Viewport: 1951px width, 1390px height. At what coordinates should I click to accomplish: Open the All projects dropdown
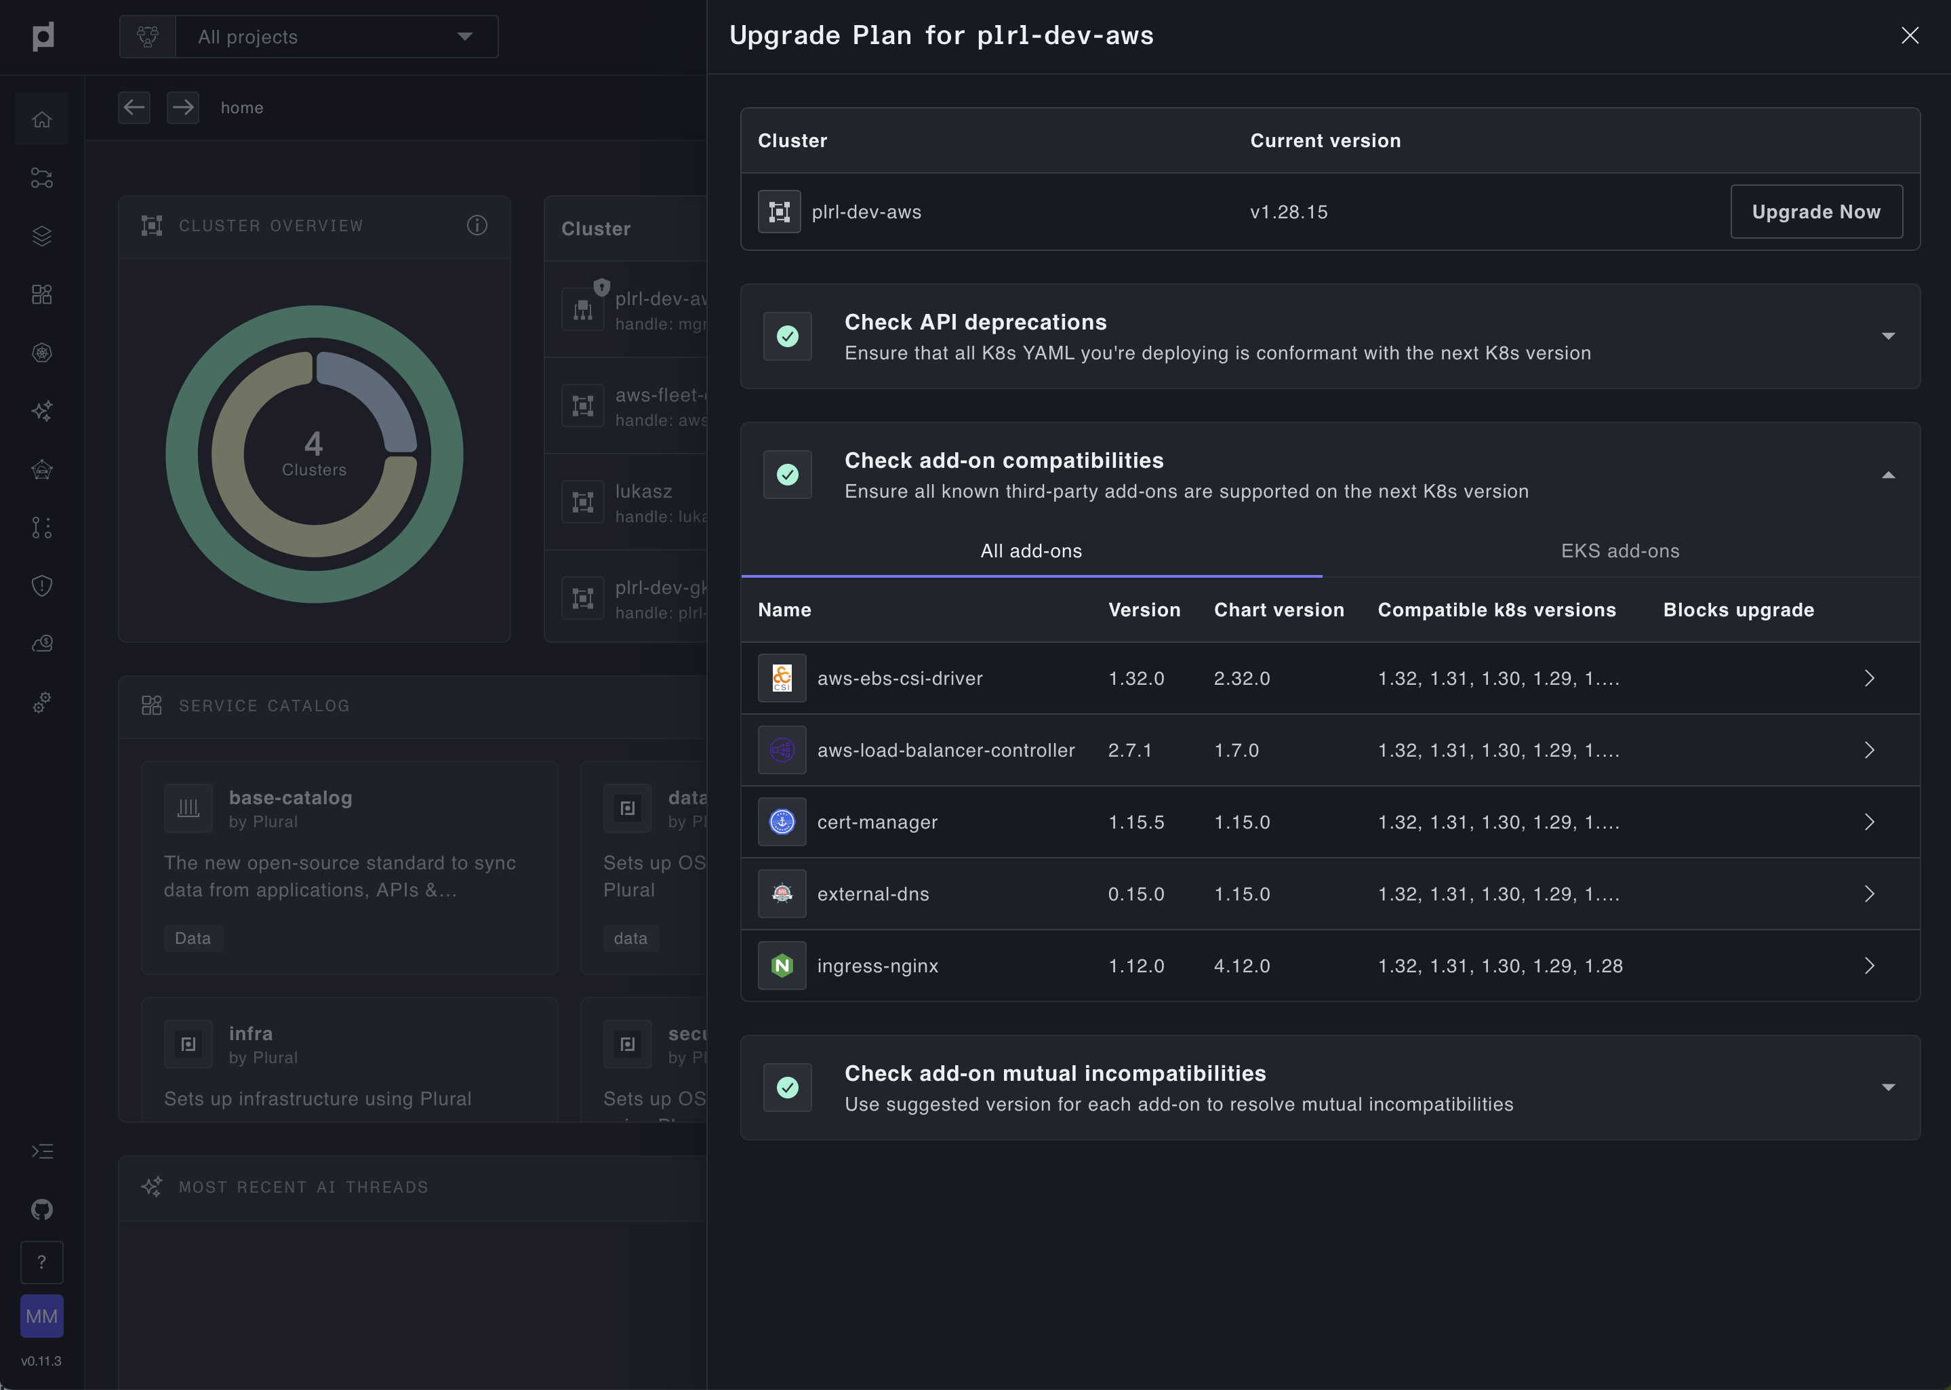[x=336, y=36]
